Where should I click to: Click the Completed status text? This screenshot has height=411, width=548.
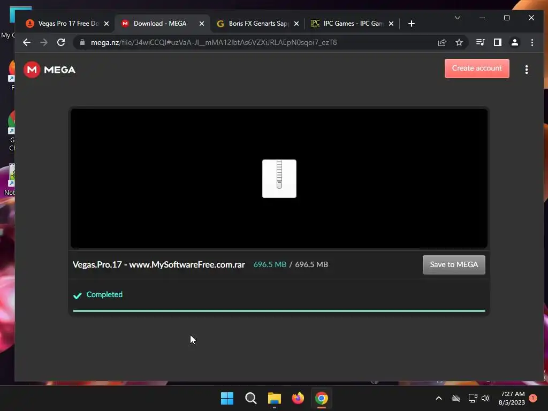coord(104,294)
